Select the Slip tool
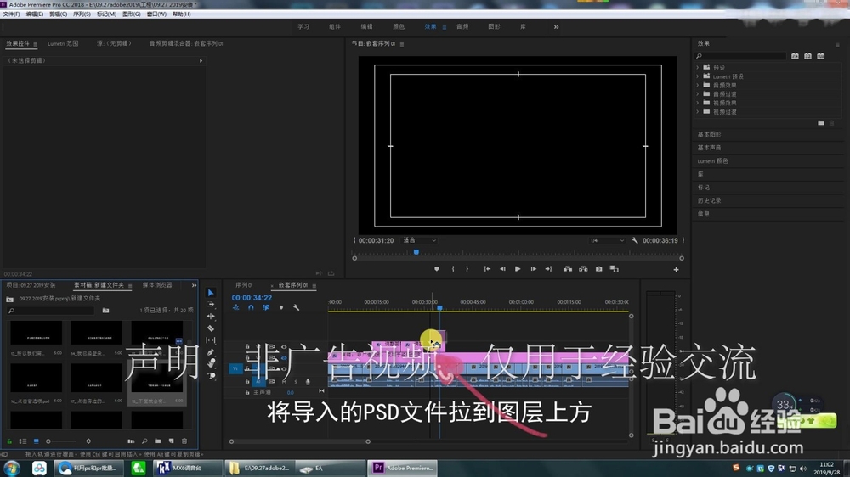The height and width of the screenshot is (477, 850). [x=211, y=340]
